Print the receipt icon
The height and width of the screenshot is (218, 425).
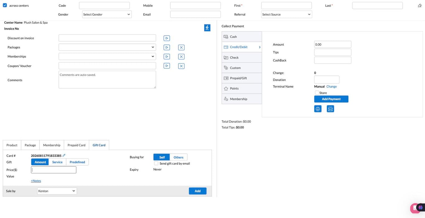318,109
